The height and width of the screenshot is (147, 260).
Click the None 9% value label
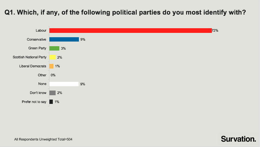pos(83,84)
